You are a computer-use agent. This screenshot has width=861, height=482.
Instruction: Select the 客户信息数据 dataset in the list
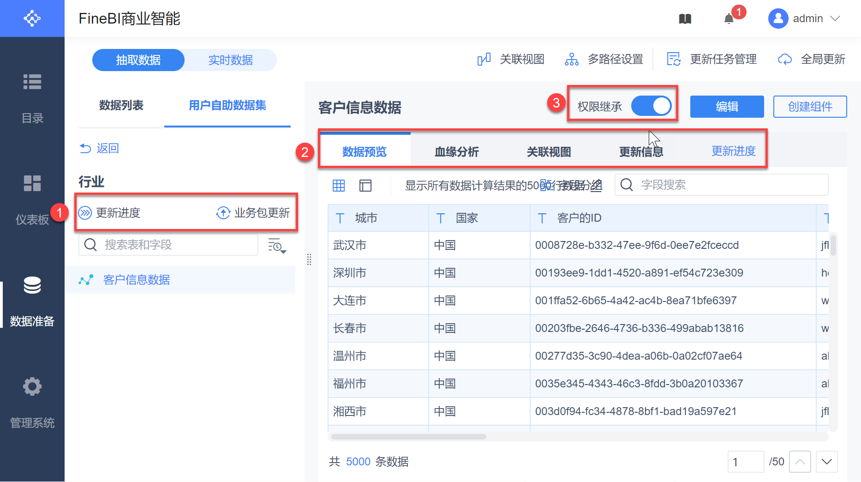[x=180, y=280]
